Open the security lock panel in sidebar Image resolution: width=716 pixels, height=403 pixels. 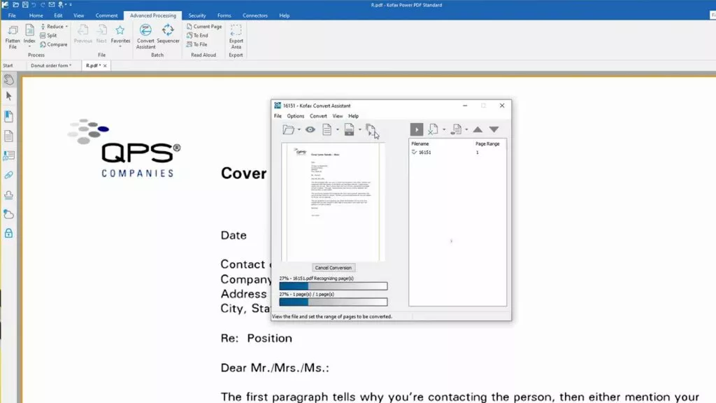pos(8,234)
